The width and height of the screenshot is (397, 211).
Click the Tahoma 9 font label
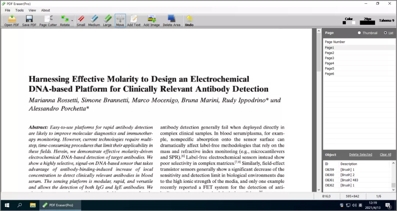pyautogui.click(x=386, y=21)
